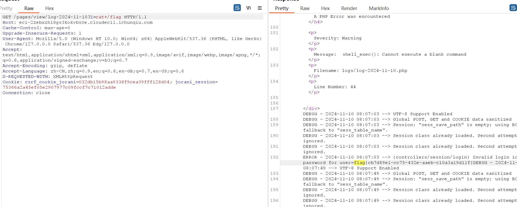The height and width of the screenshot is (207, 517).
Task: Click response line number 180
Action: click(x=274, y=27)
